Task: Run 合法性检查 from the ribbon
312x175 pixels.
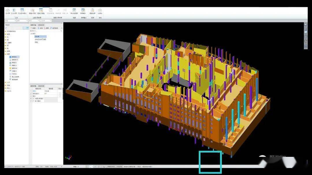Action: click(74, 11)
